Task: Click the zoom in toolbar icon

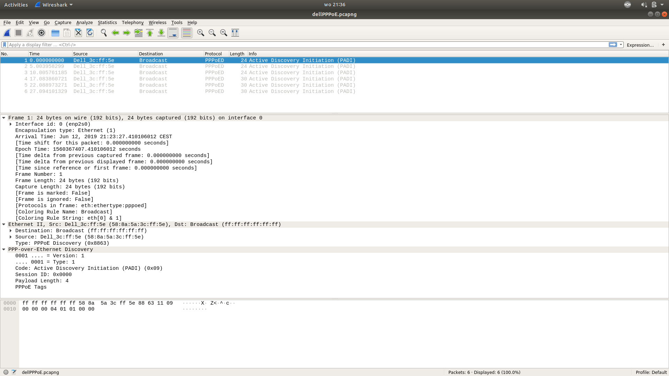Action: coord(200,33)
